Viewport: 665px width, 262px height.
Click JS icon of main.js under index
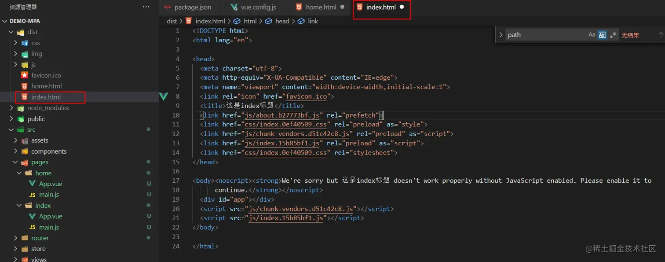click(x=32, y=227)
